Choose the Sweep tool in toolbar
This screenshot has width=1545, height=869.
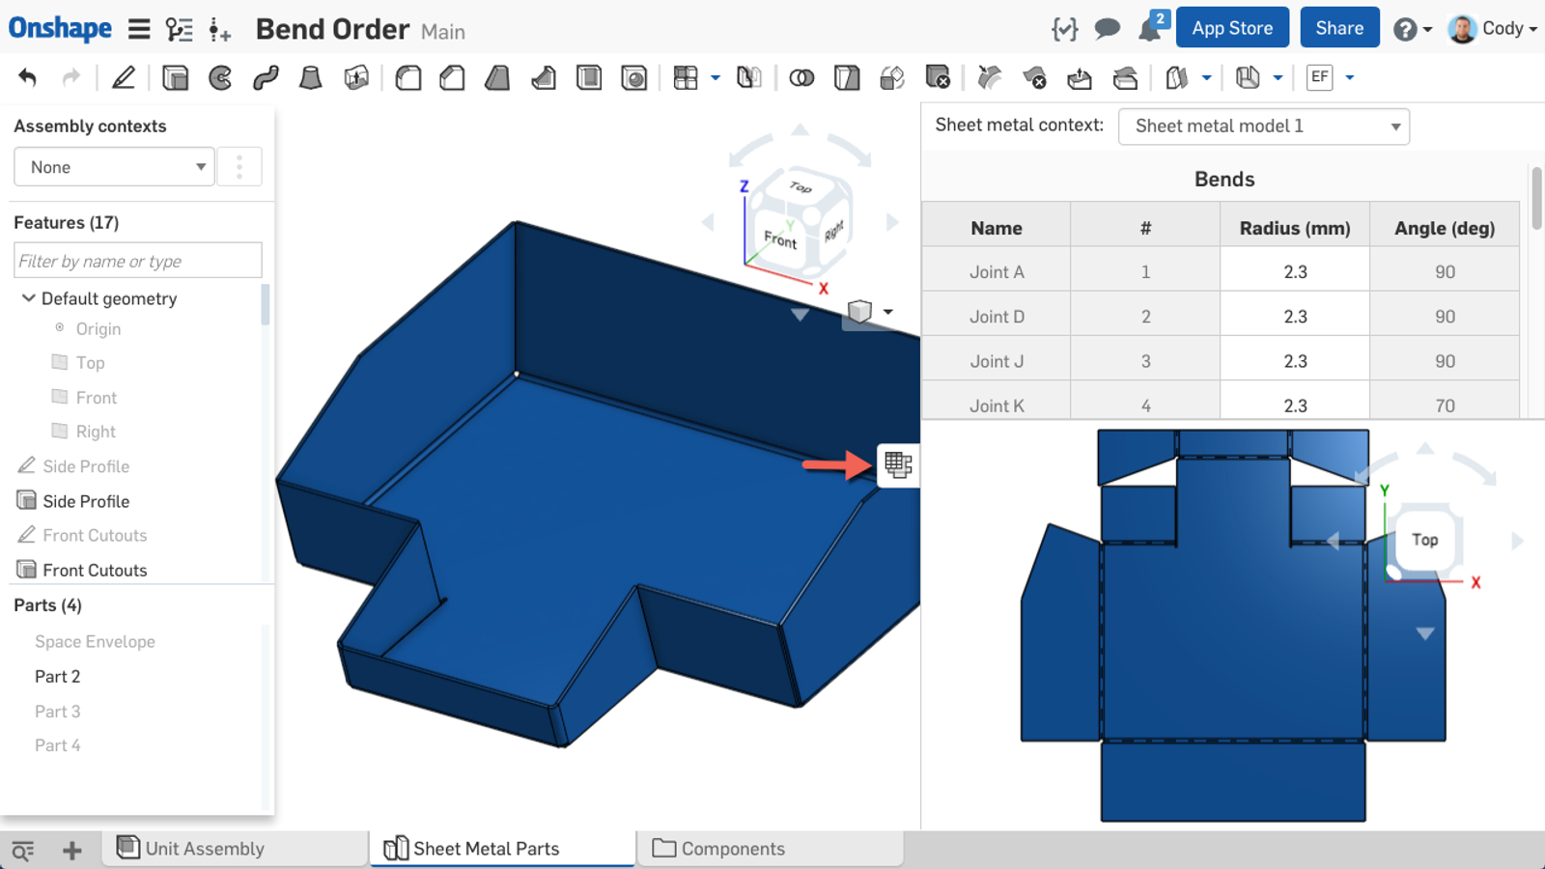[266, 77]
